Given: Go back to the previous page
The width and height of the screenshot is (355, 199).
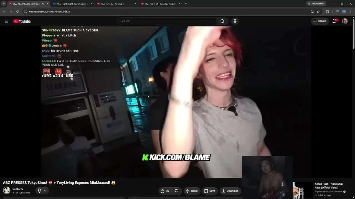Looking at the screenshot, I should (x=4, y=12).
